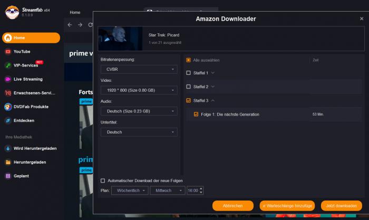Click the Heruntergeladen folder icon

(8, 162)
